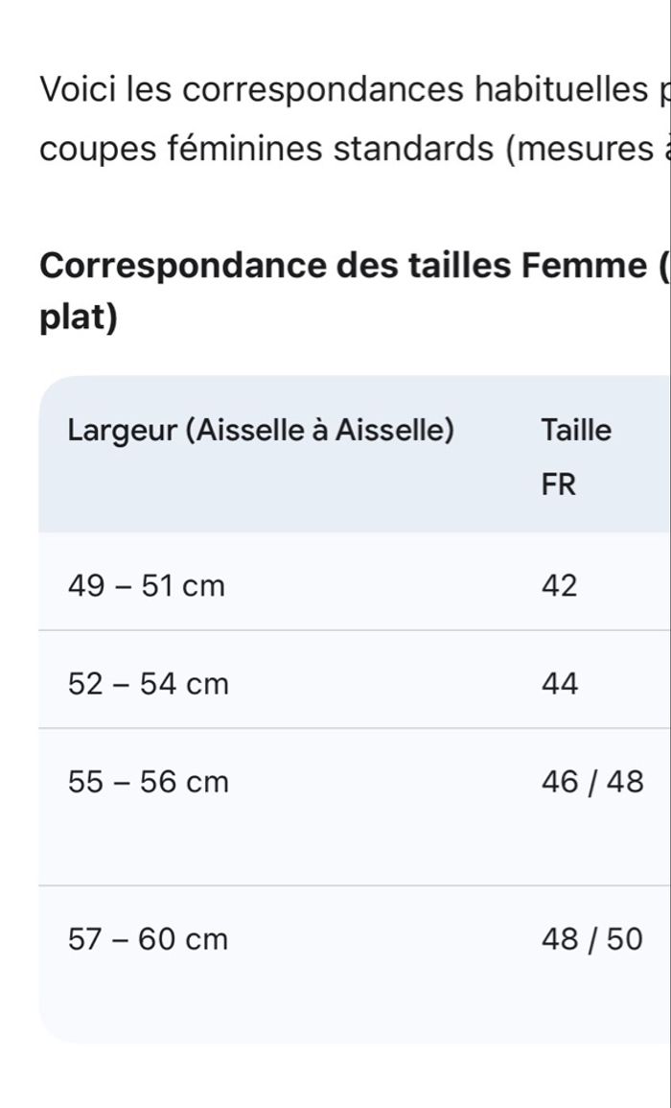Click the "Largeur (Aisselle à Aisselle)" column header
Screen dimensions: 671x1108
coord(259,431)
